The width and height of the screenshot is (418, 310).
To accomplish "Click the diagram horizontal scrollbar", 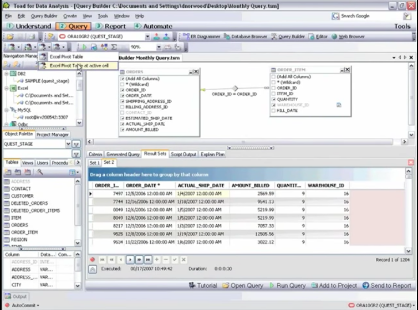I will (x=243, y=142).
